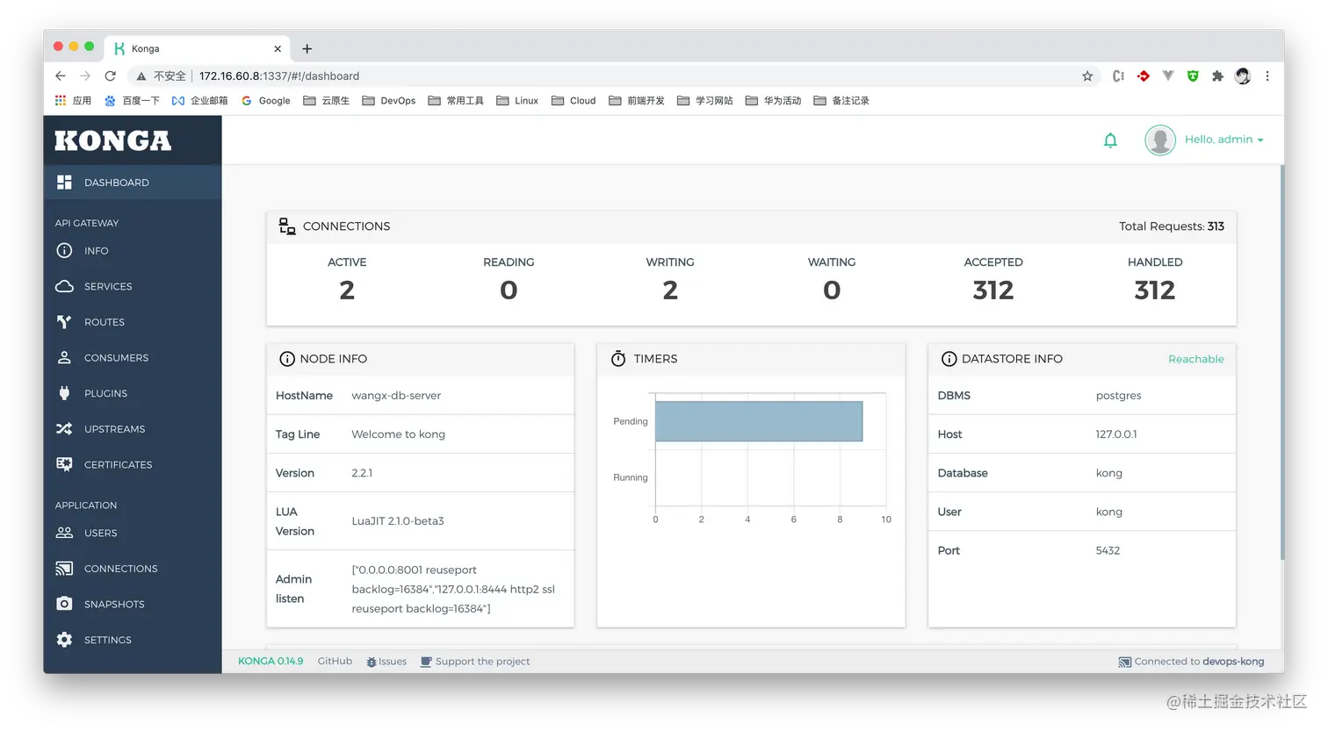Open the Services menu label

[x=108, y=286]
